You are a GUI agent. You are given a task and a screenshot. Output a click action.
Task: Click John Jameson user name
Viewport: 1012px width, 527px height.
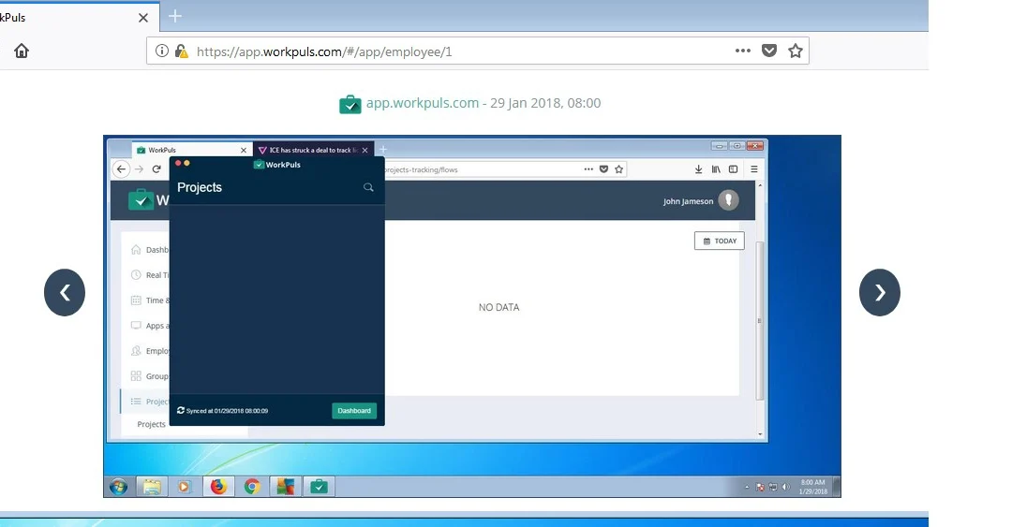coord(688,201)
